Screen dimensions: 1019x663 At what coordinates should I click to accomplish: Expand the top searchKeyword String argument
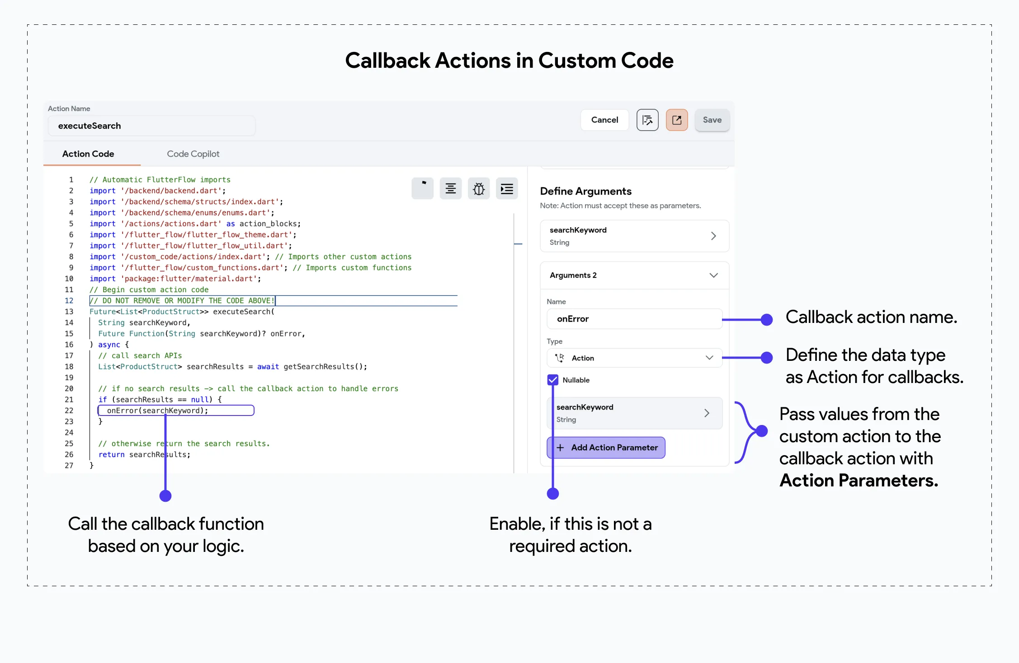634,236
